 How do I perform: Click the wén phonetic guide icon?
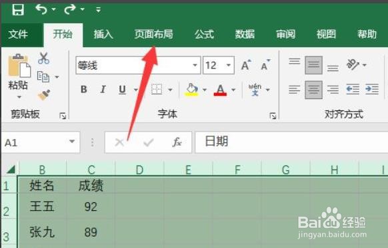click(255, 89)
